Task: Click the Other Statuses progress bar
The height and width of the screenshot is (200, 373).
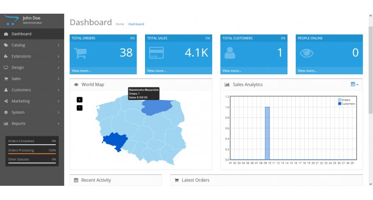Action: (x=32, y=163)
